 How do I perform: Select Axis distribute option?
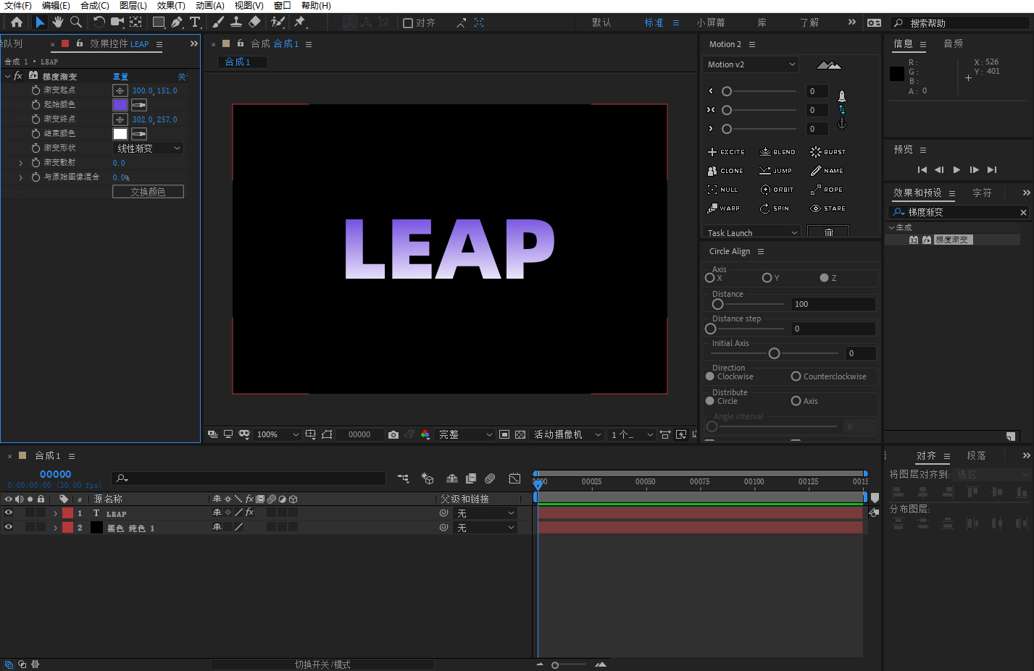pyautogui.click(x=796, y=401)
